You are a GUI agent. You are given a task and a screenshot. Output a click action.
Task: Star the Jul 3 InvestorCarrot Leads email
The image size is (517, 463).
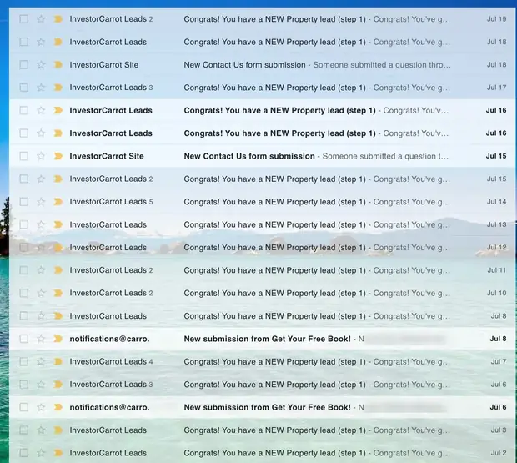[x=41, y=430]
